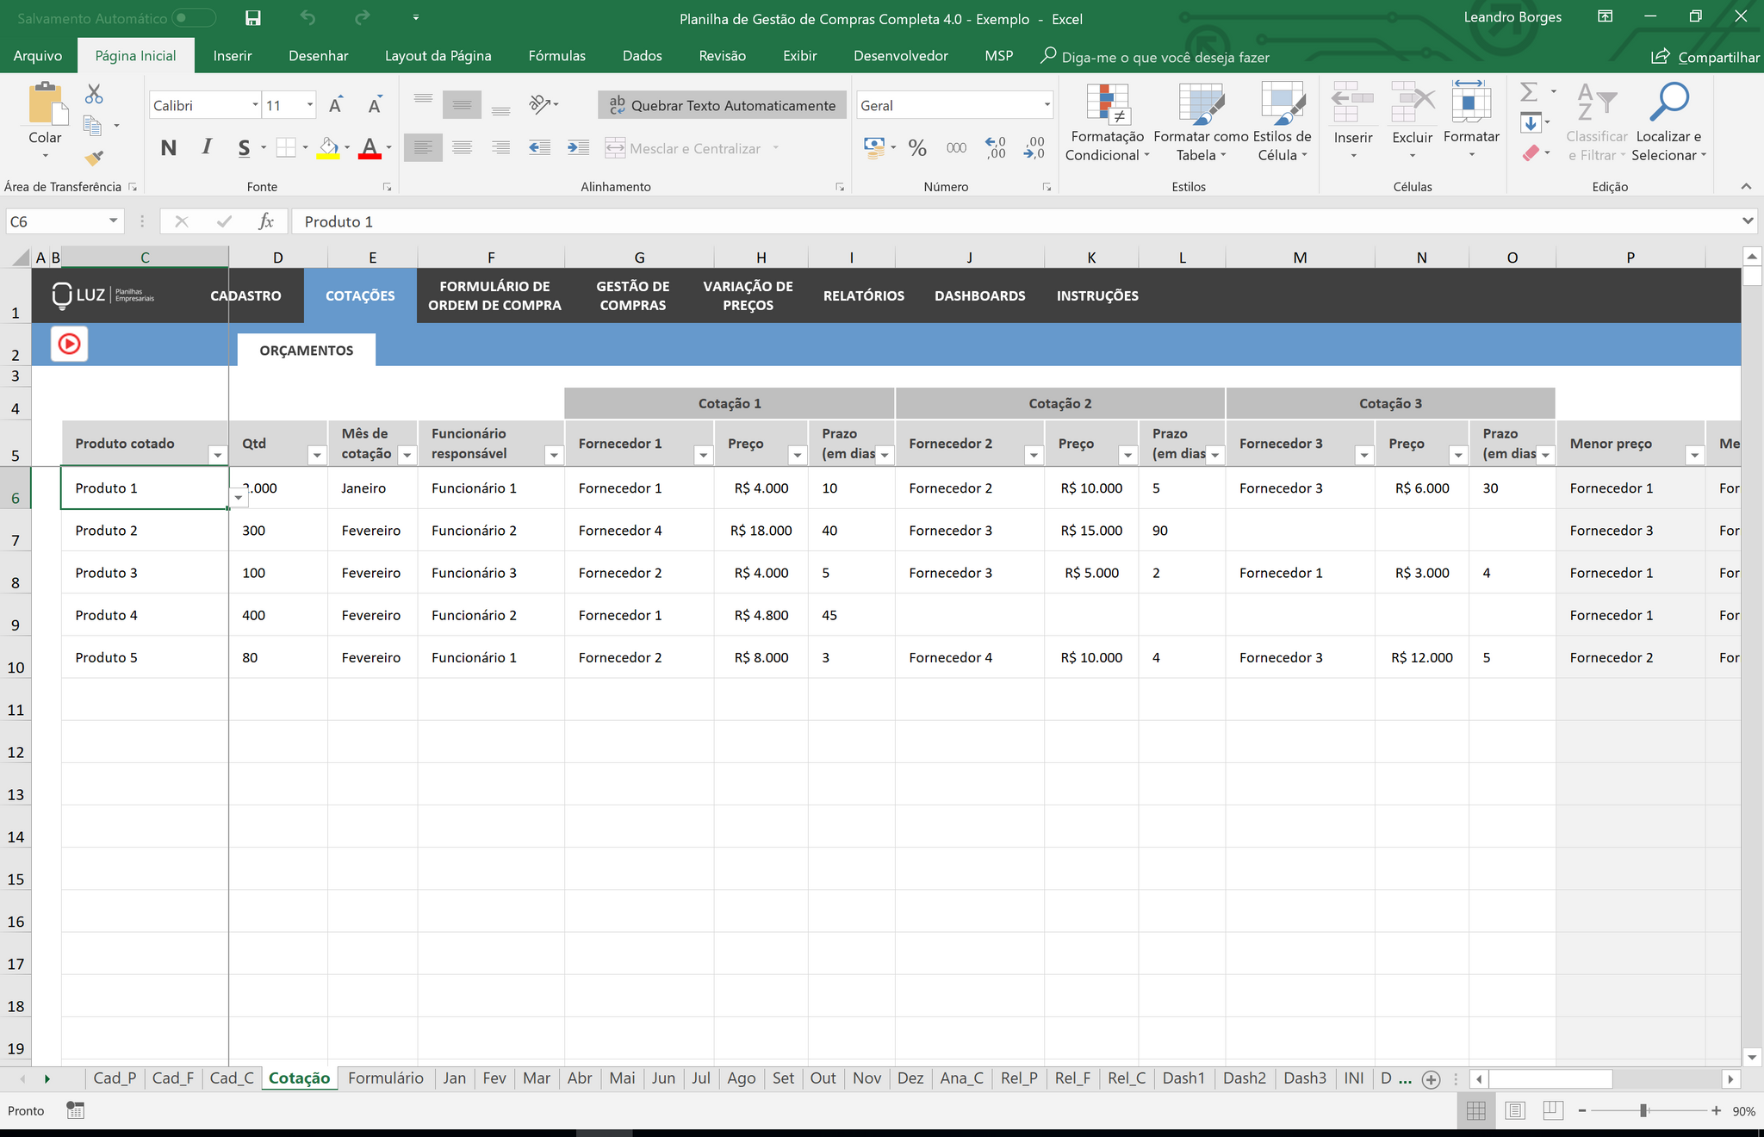This screenshot has height=1137, width=1764.
Task: Toggle Quebrar Texto Automaticamente
Action: click(x=722, y=105)
